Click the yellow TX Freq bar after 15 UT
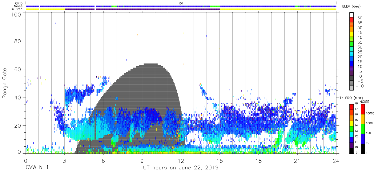Screen dimensions: 378x174 278,9
